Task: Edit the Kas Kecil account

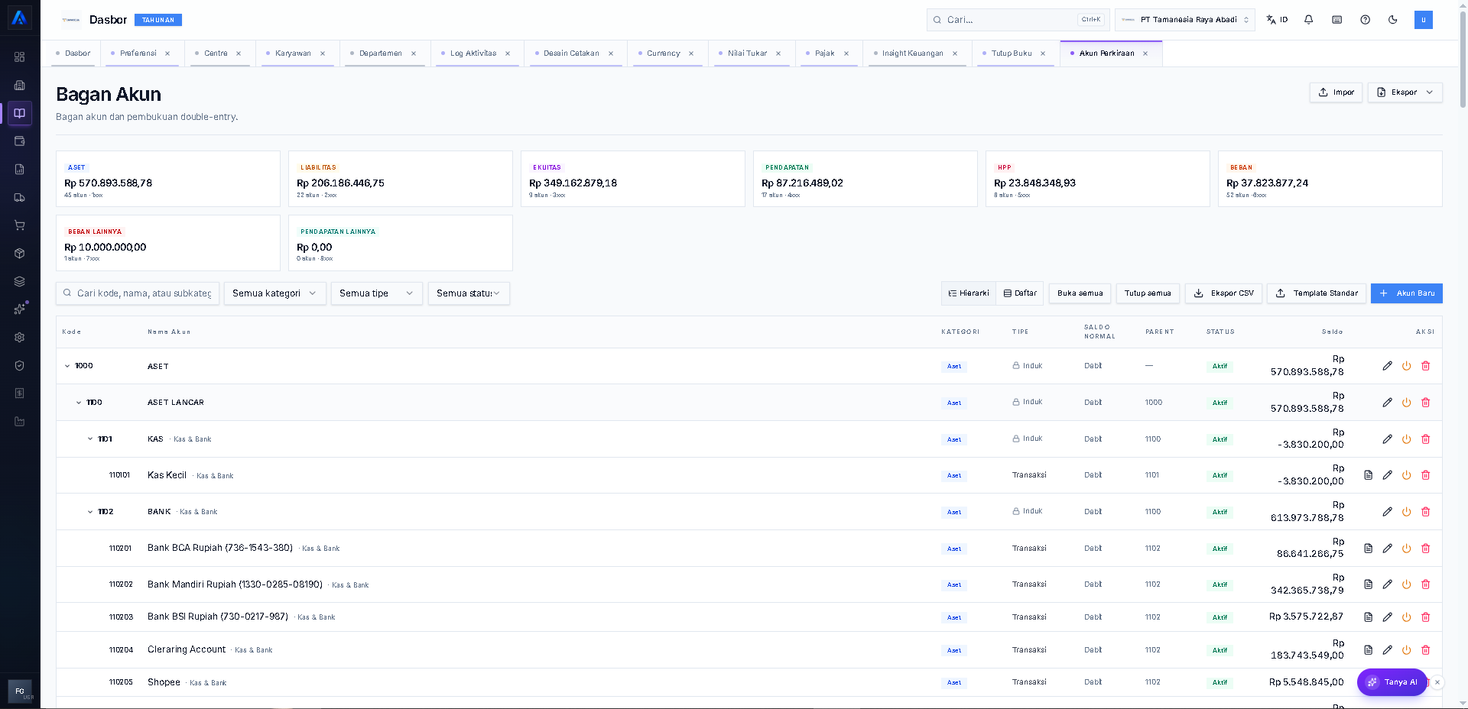Action: 1387,475
